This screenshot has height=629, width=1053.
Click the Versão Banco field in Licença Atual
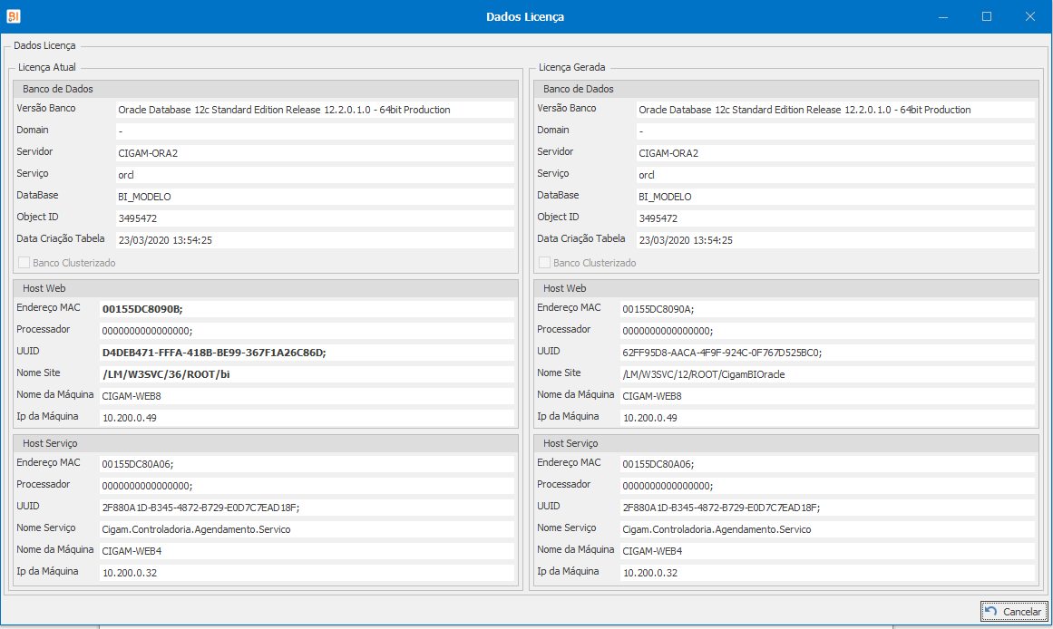314,110
